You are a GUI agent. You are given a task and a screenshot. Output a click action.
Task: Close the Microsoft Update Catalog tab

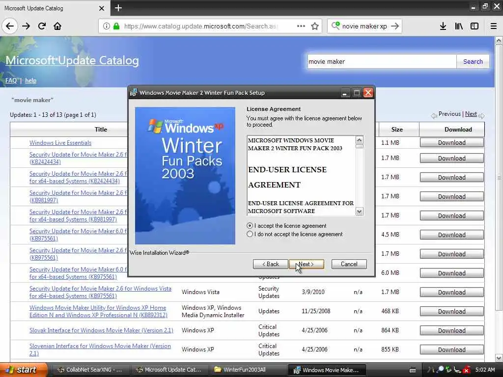[x=101, y=8]
